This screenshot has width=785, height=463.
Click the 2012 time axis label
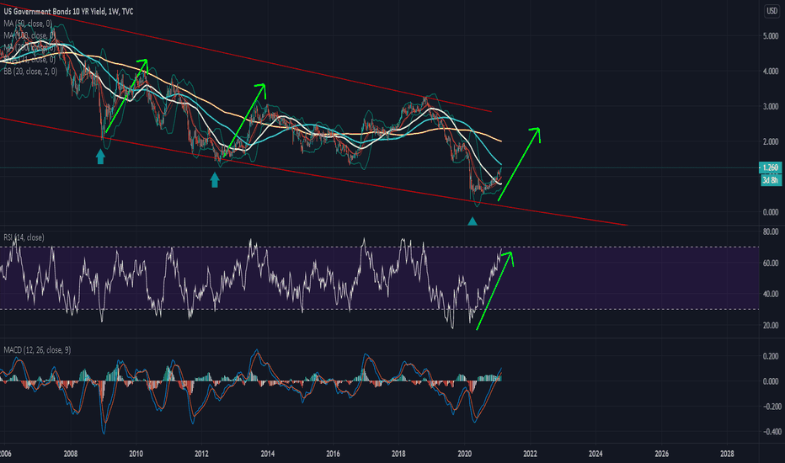click(x=202, y=454)
